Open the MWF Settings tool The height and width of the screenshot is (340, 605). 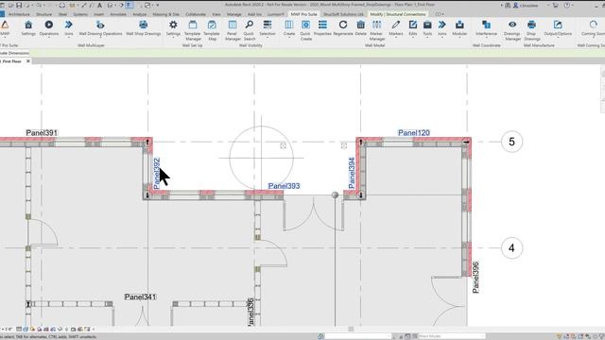pyautogui.click(x=28, y=27)
